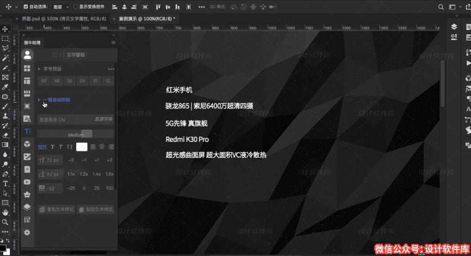This screenshot has height=256, width=471.
Task: Set right text alignment in text panel
Action: (x=111, y=147)
